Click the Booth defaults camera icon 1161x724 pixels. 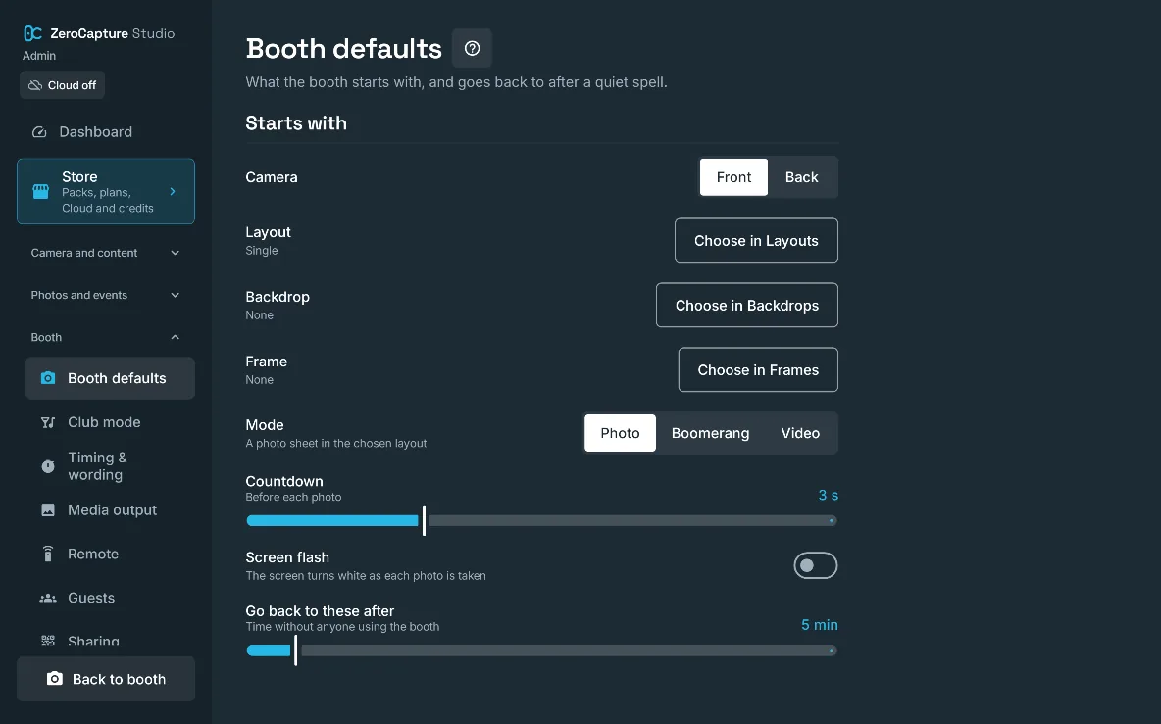[48, 378]
